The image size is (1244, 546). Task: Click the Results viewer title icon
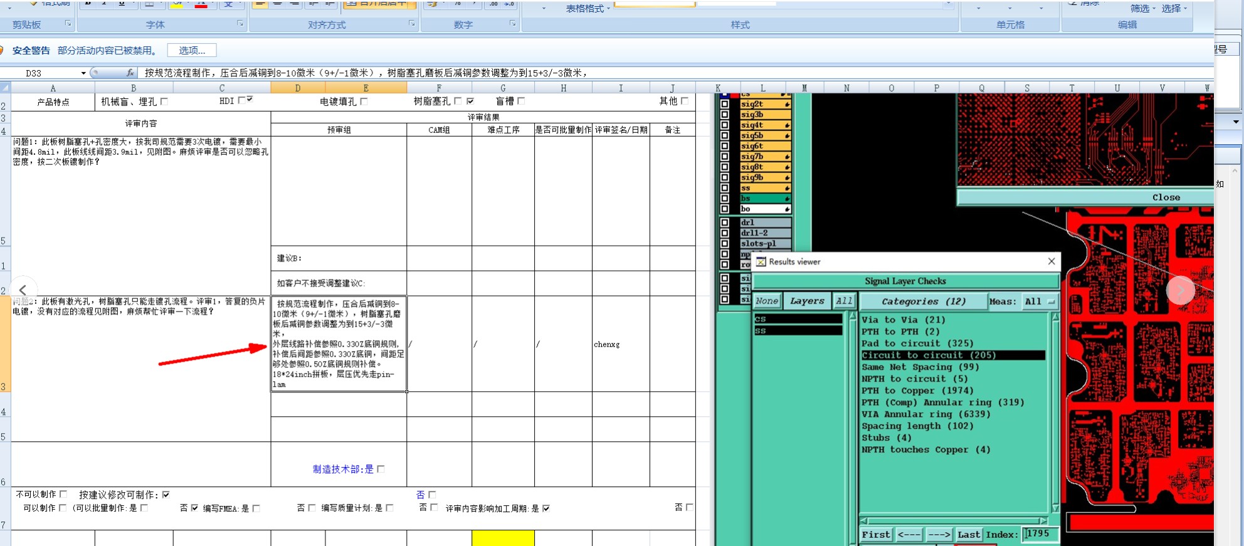click(x=761, y=262)
